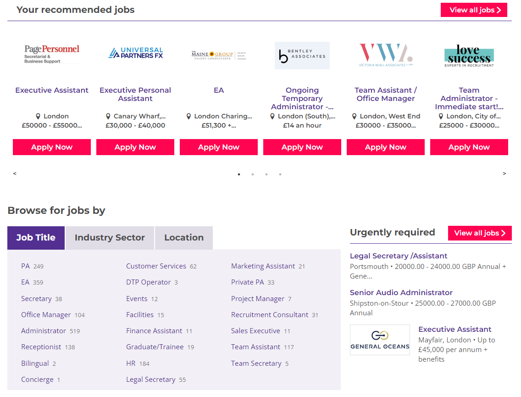Select the second carousel pagination dot
521x397 pixels.
pyautogui.click(x=253, y=174)
